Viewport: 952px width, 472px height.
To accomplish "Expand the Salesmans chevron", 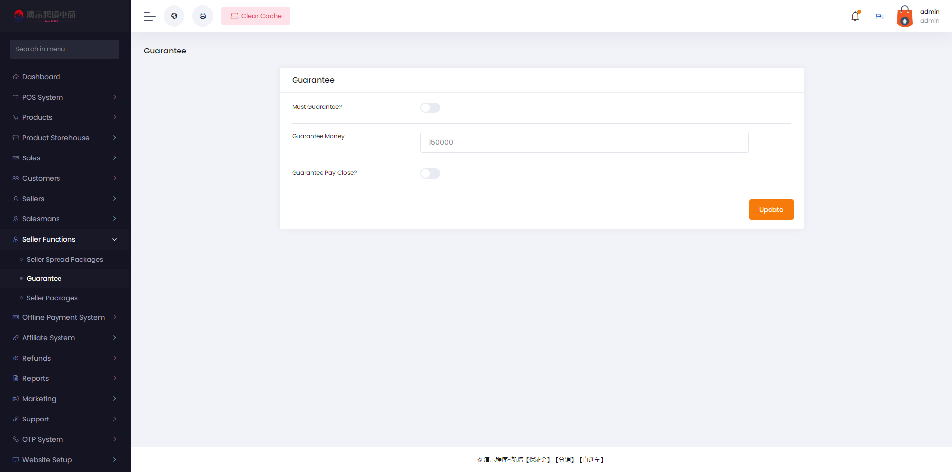I will coord(114,219).
